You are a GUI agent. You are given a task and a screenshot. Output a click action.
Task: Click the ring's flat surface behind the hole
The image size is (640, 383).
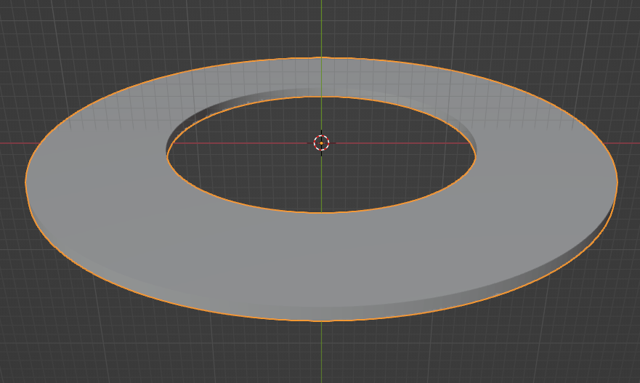tap(321, 77)
